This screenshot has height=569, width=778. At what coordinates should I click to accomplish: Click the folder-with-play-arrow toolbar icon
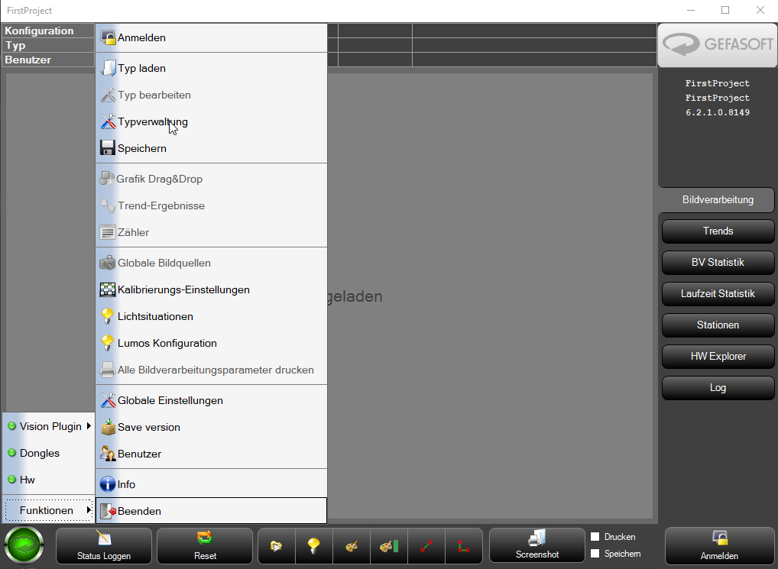click(x=277, y=545)
